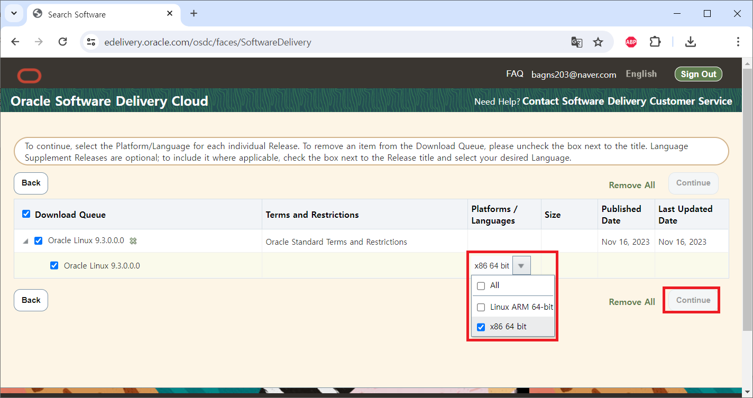Image resolution: width=753 pixels, height=398 pixels.
Task: Click the green icon beside Oracle Linux 9.3.0.0.0
Action: point(134,241)
